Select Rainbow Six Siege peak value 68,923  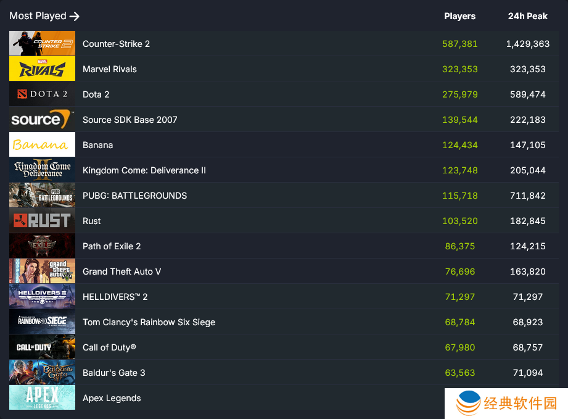pos(528,322)
